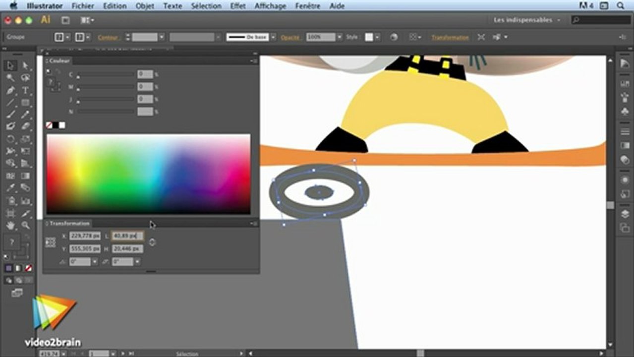Open the Transformation panel options menu
The image size is (634, 357).
click(254, 224)
